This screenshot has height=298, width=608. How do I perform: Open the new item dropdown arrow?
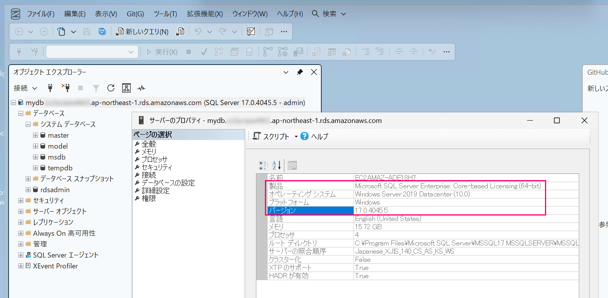coord(73,32)
